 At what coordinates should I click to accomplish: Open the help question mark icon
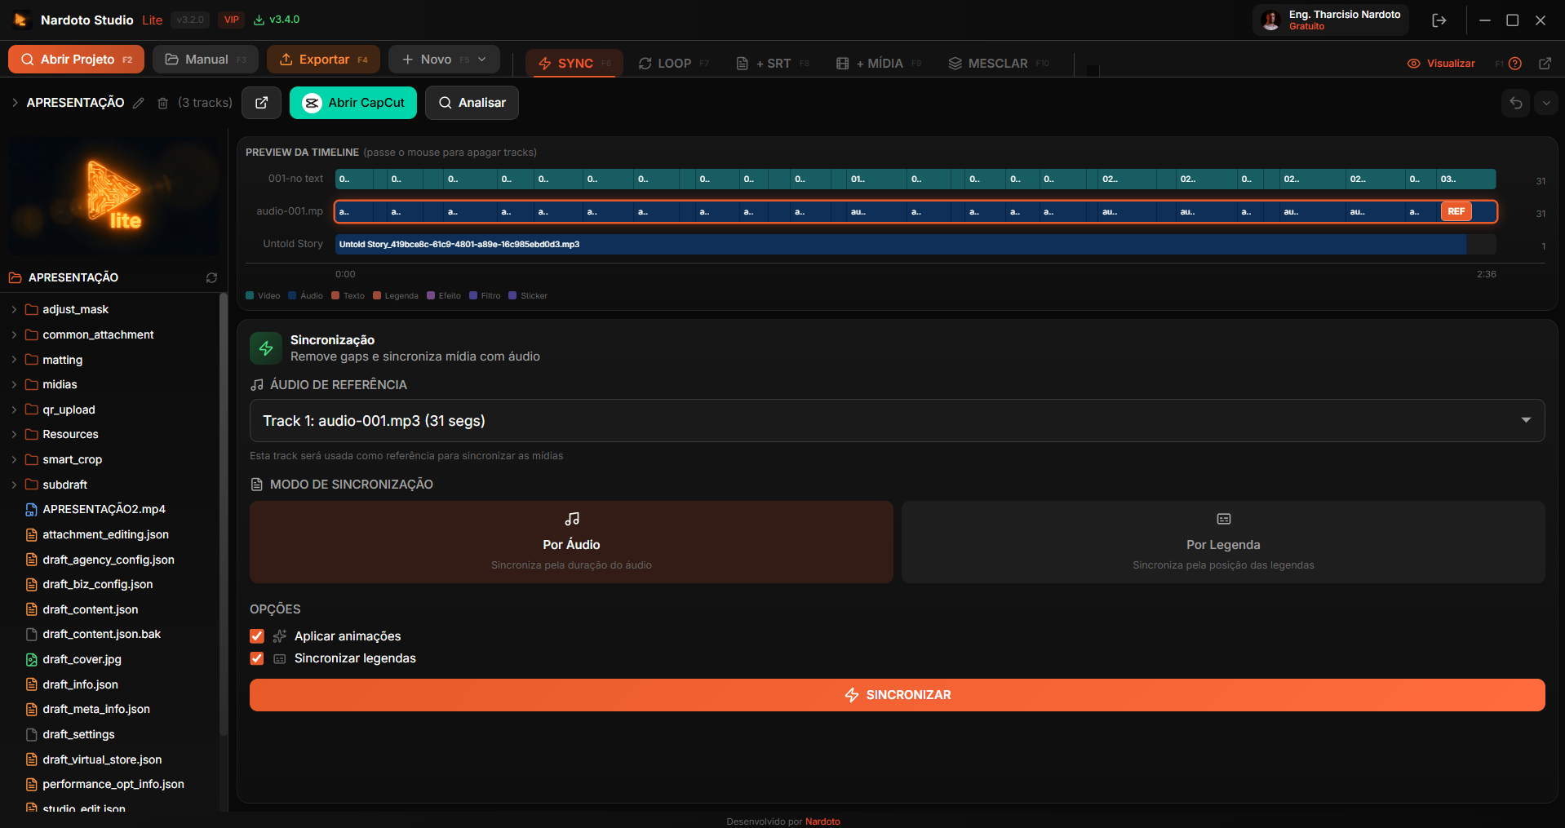coord(1515,64)
